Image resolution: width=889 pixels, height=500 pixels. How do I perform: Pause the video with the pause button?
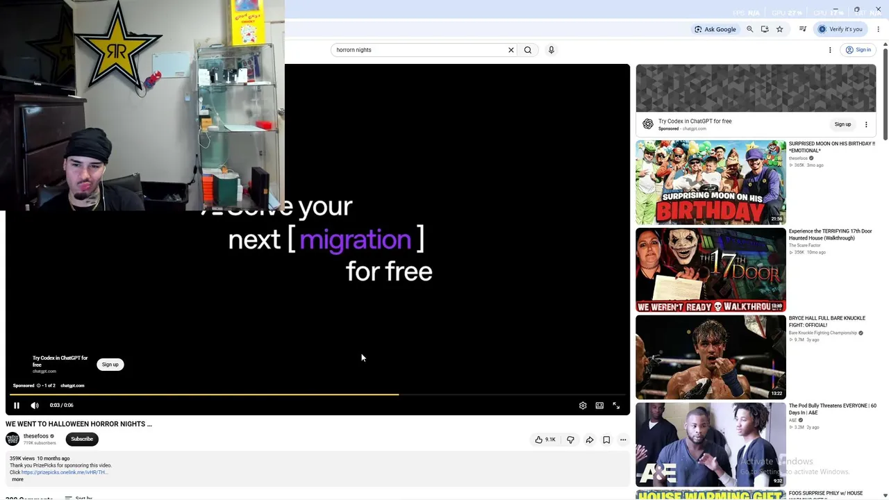coord(17,406)
